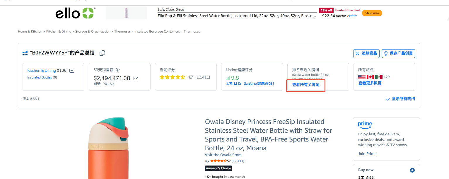Go to the Insulated Beverage Containers breadcrumb

[x=157, y=31]
